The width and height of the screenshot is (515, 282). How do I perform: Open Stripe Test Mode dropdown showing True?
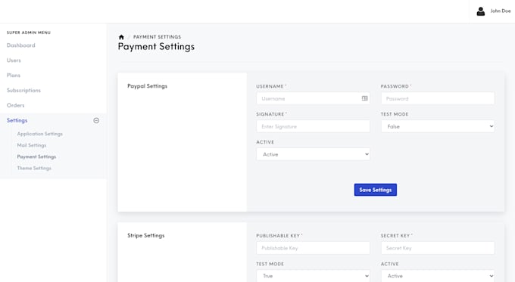pos(313,276)
